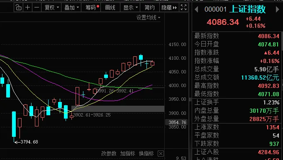Click the 今日开盘 value 4074.81
283x160 pixels.
268,44
